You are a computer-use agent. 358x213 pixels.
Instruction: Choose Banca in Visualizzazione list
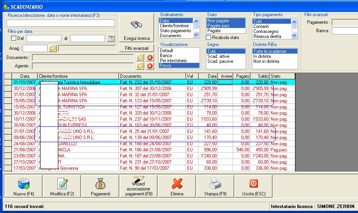[x=179, y=56]
